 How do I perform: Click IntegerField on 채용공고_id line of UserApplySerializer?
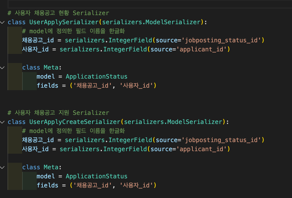[x=130, y=40]
